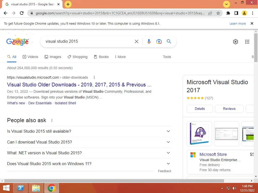Open the Dev Essentials sitelink

point(40,103)
